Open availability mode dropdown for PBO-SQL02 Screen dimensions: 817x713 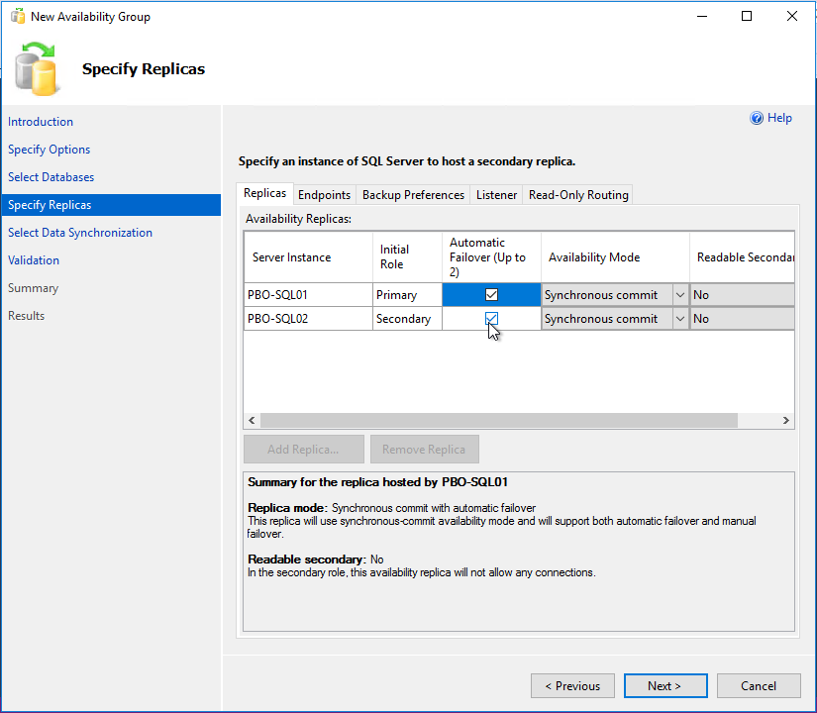679,319
